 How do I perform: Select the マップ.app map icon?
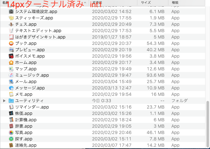tap(11, 69)
